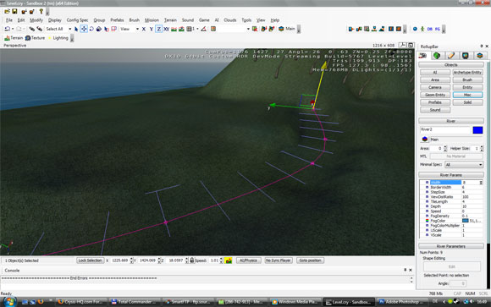Viewport: 491px width, 307px height.
Task: Open the Terrain editor tool
Action: pos(14,38)
